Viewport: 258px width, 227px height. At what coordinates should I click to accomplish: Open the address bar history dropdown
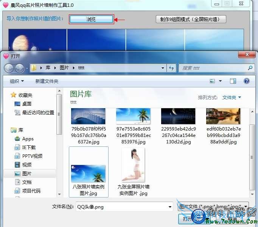coord(163,68)
